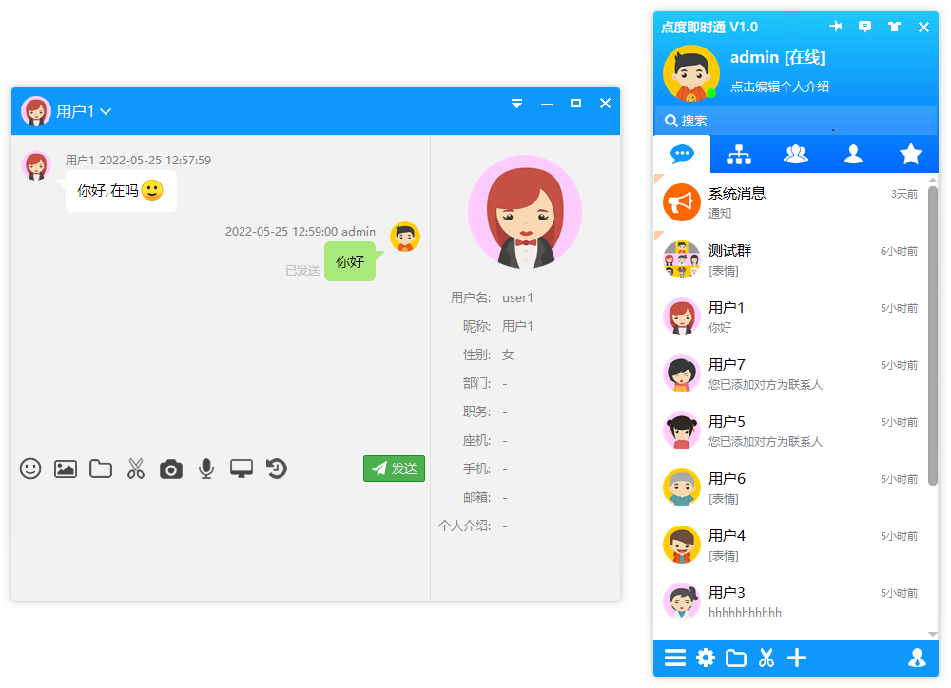951x688 pixels.
Task: Click the 系统消息 megaphone icon
Action: tap(682, 203)
